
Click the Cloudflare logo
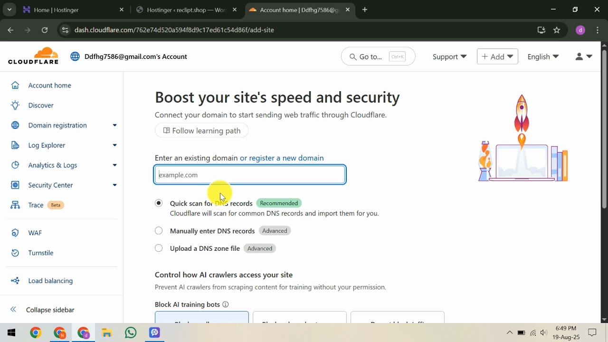(33, 56)
